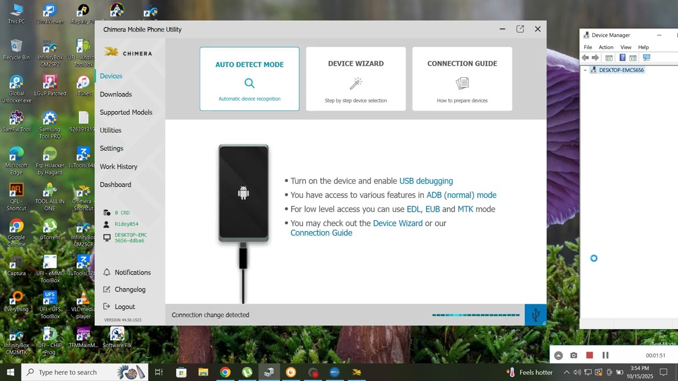Go to Devices in Chimera sidebar

tap(111, 76)
